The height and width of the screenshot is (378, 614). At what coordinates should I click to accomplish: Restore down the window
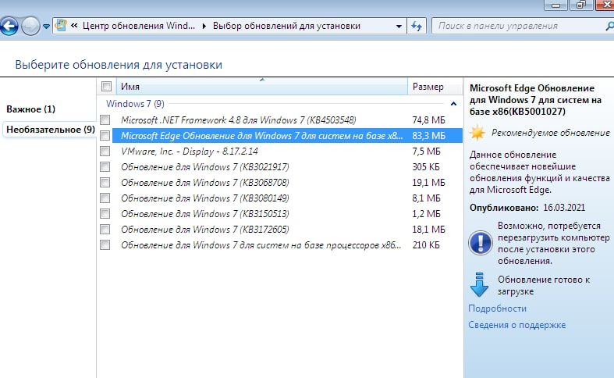pos(581,5)
